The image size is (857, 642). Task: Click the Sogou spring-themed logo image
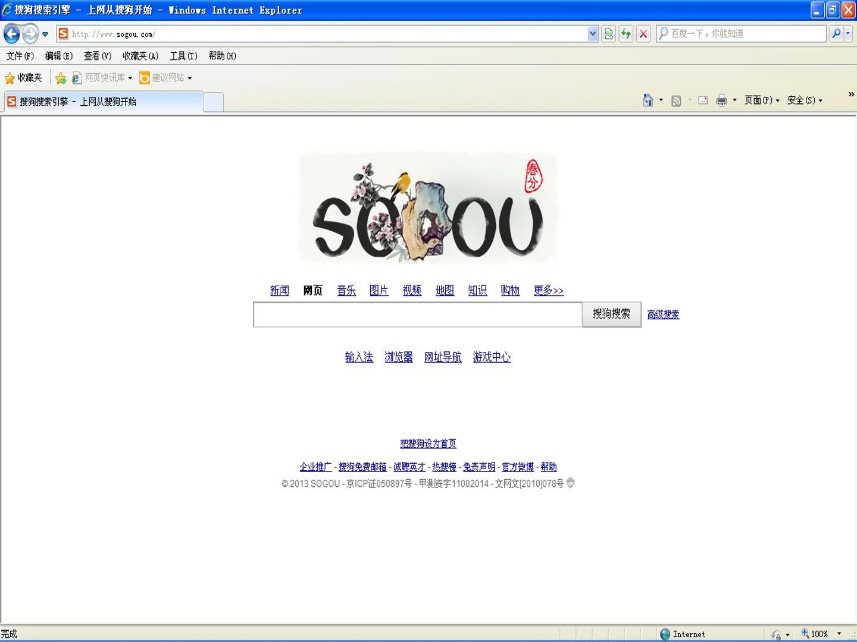click(428, 208)
